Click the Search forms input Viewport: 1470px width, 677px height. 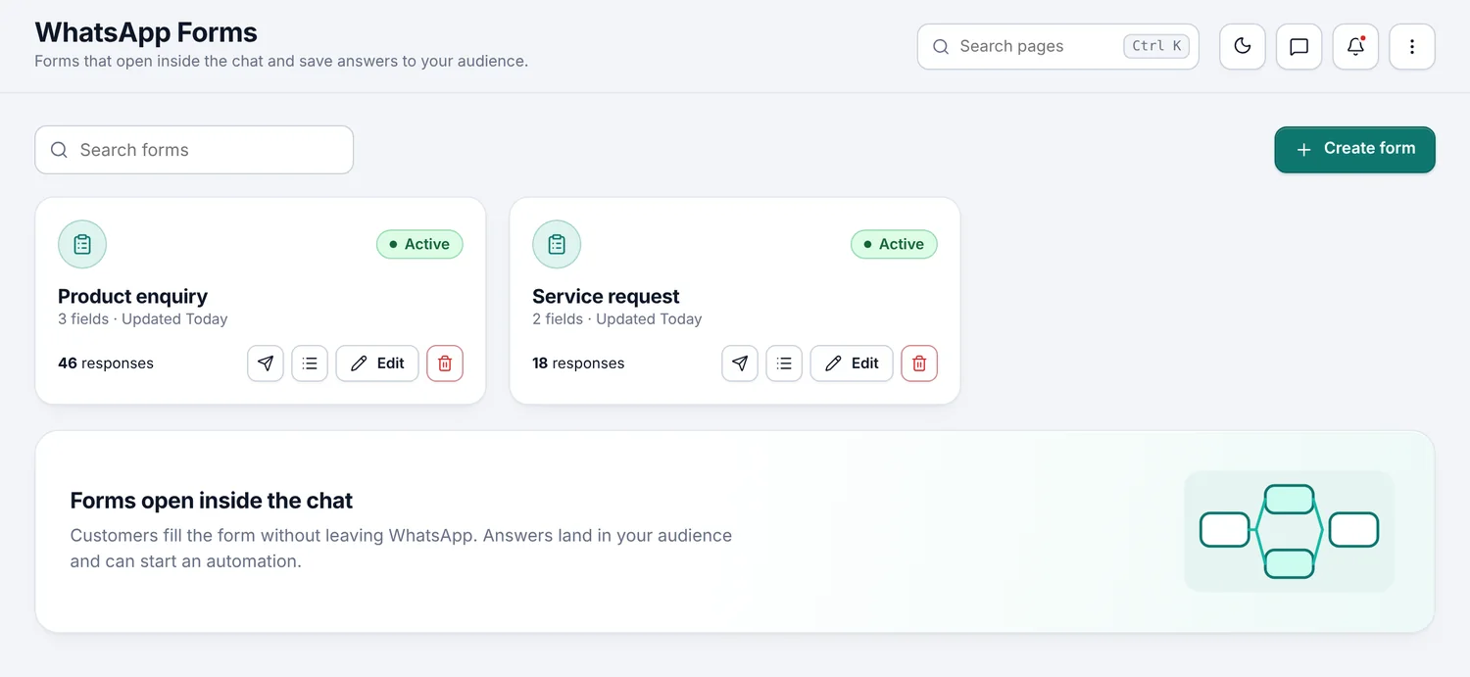194,150
